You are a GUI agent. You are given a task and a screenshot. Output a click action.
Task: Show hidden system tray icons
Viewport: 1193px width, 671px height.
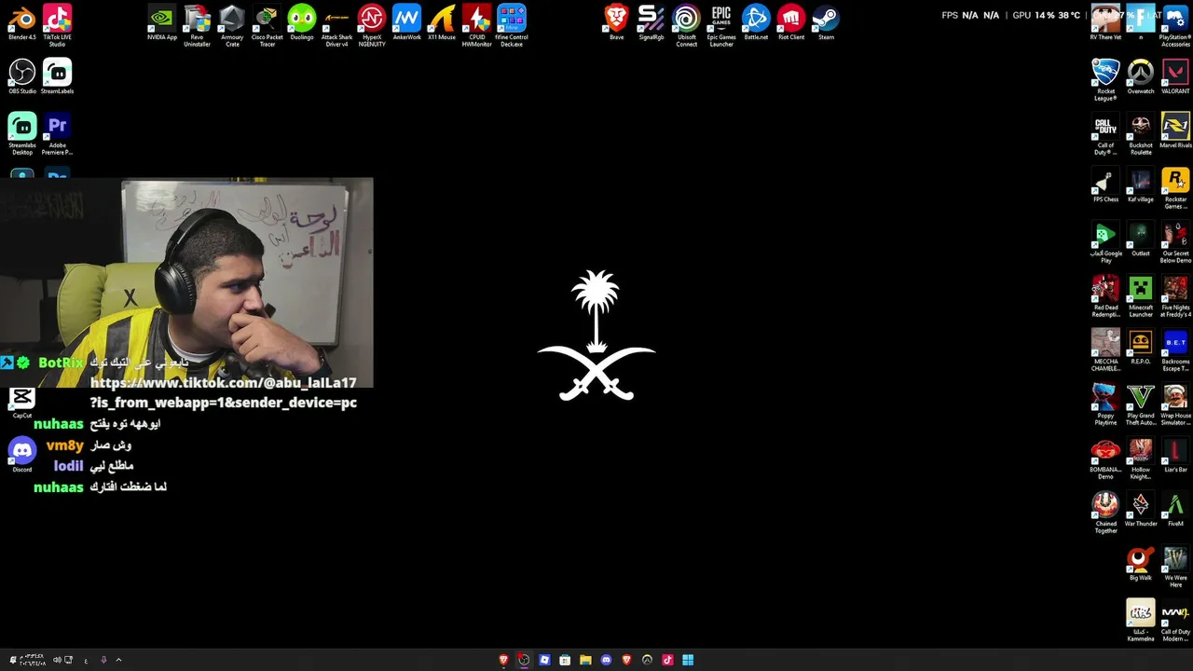coord(118,660)
